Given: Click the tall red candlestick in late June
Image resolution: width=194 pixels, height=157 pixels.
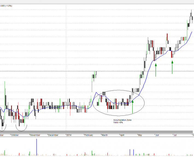Looking at the screenshot, I should click(x=166, y=37).
